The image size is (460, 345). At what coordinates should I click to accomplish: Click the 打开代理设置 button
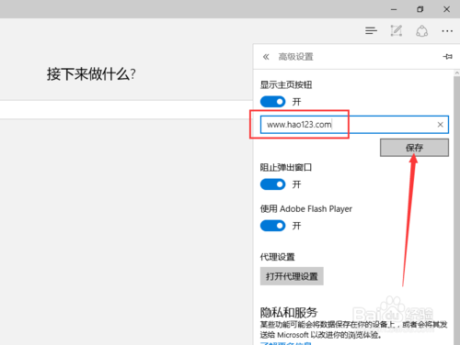coord(292,276)
